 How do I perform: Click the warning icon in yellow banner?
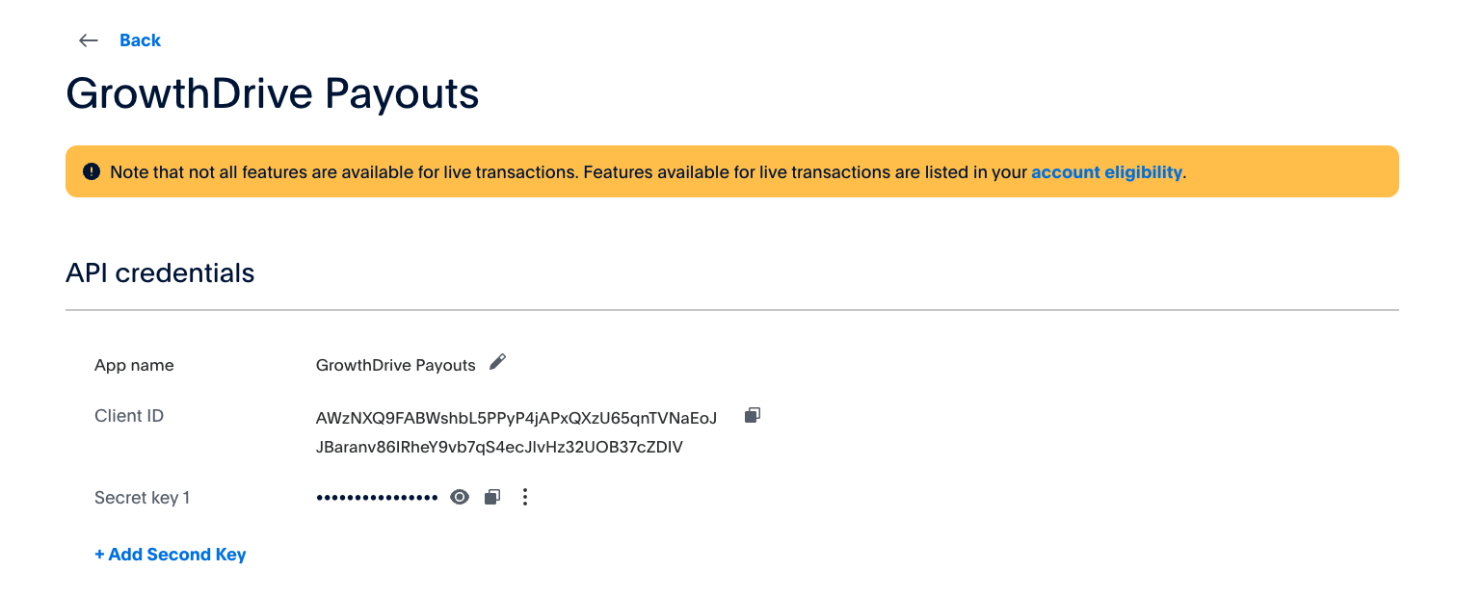(92, 172)
